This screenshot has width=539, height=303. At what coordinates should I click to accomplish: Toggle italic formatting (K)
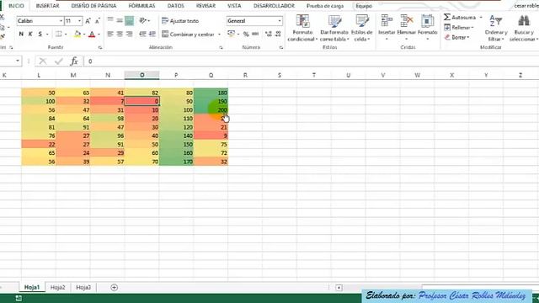[30, 34]
